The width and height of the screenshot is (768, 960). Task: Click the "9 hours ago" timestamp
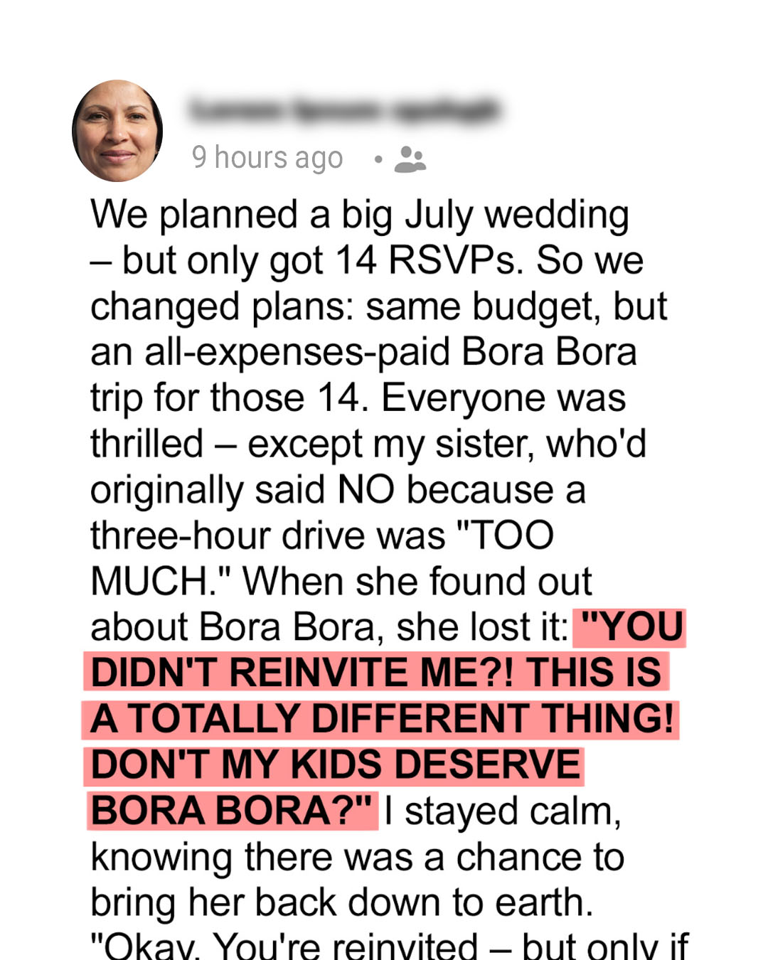(267, 158)
